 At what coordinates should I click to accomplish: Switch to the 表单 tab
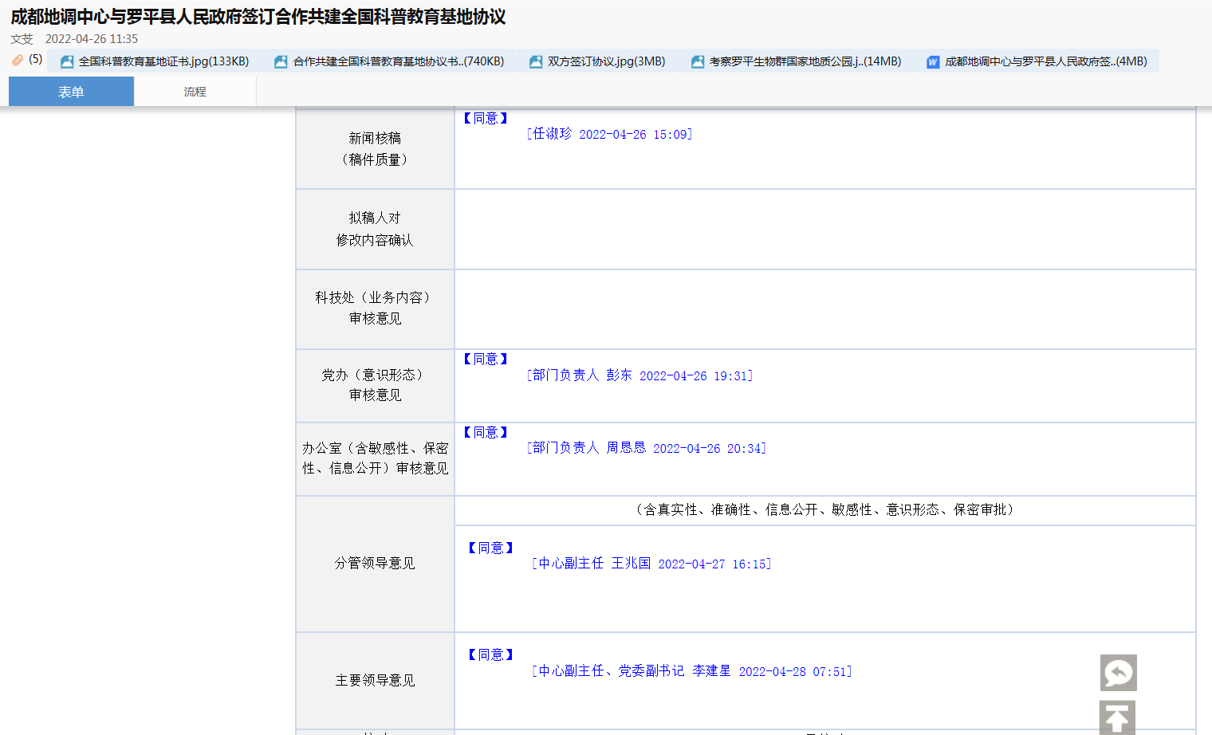point(71,92)
